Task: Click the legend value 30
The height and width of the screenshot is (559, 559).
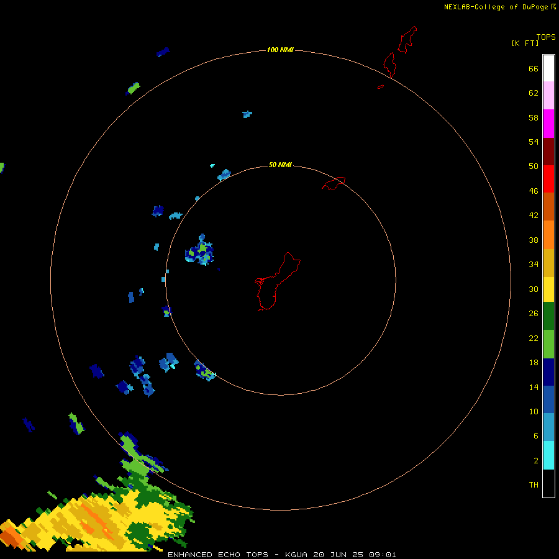Action: 534,289
